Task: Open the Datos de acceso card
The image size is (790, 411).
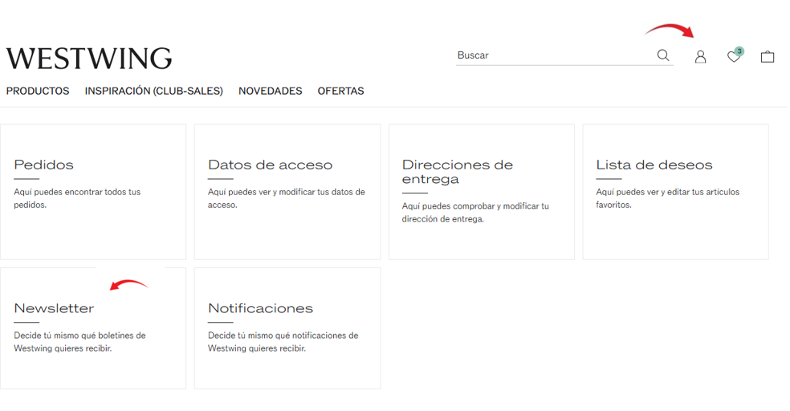Action: tap(287, 192)
